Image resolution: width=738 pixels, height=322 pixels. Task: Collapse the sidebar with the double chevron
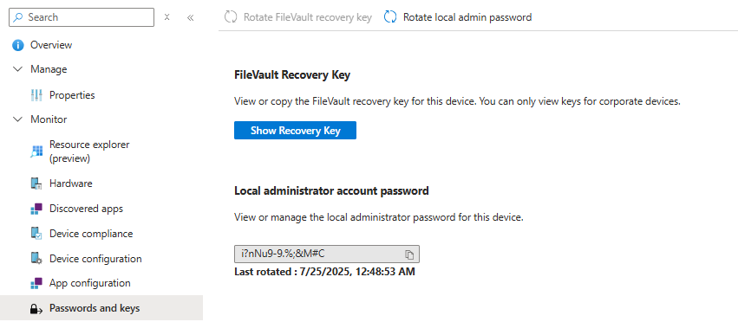click(x=190, y=18)
